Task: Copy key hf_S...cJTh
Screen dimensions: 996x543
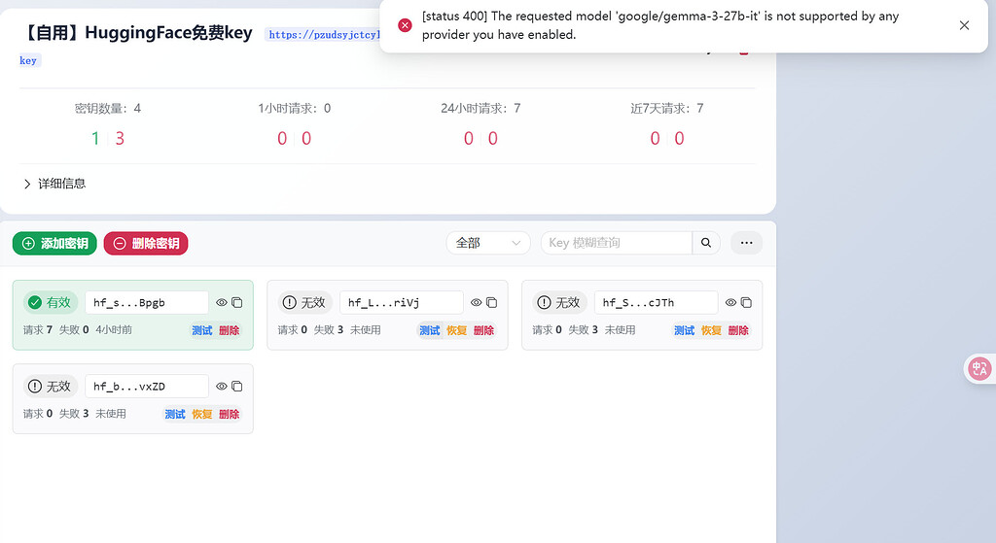Action: (746, 302)
